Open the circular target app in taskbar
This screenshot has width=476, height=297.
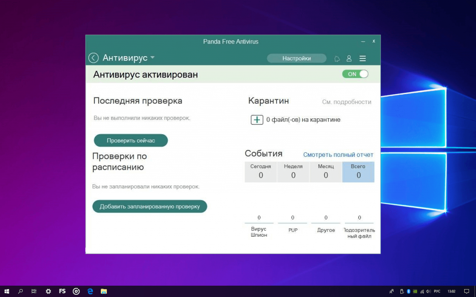[76, 291]
